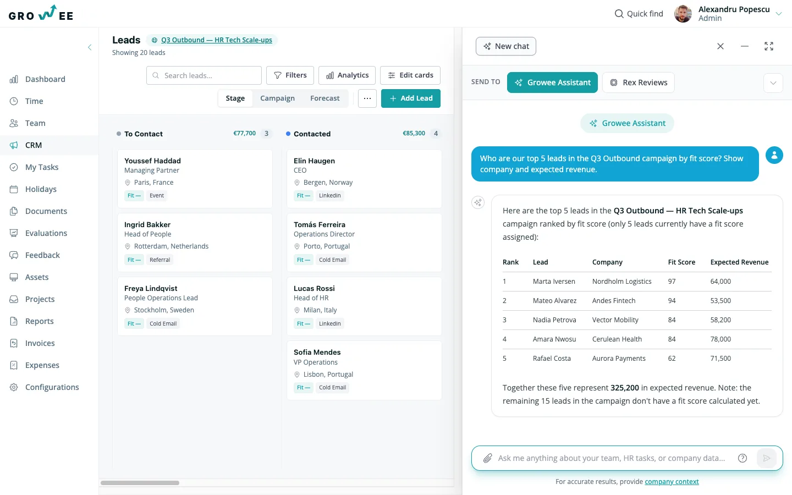Screen dimensions: 792x495
Task: Click the user avatar beside the chat message
Action: (774, 156)
